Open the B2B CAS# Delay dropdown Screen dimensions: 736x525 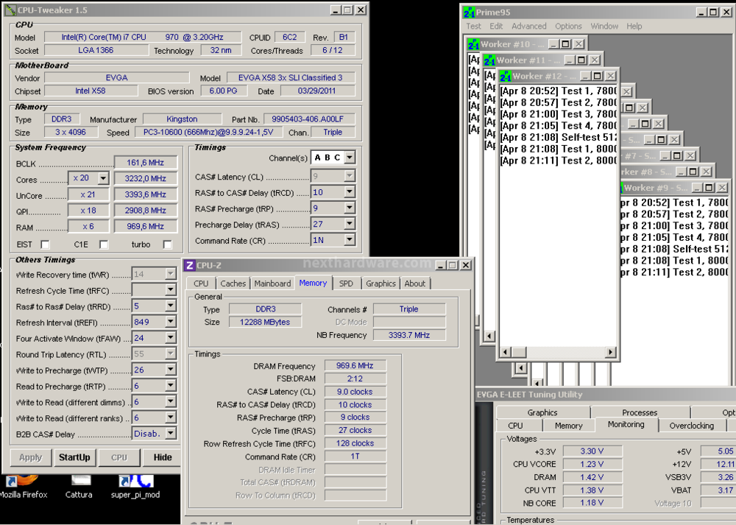[x=171, y=434]
